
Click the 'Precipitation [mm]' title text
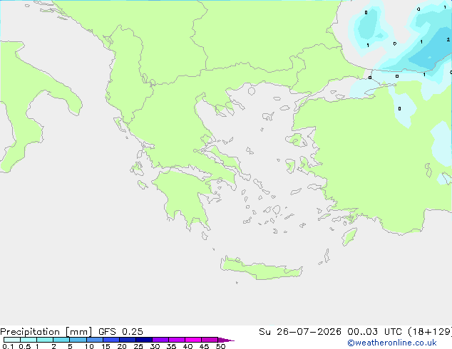pos(46,332)
